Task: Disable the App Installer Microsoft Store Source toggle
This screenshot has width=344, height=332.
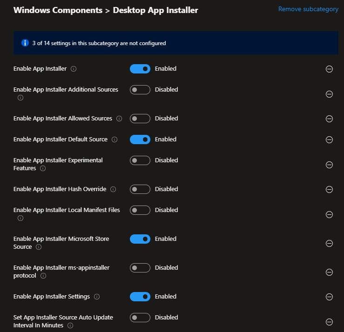Action: click(x=140, y=239)
